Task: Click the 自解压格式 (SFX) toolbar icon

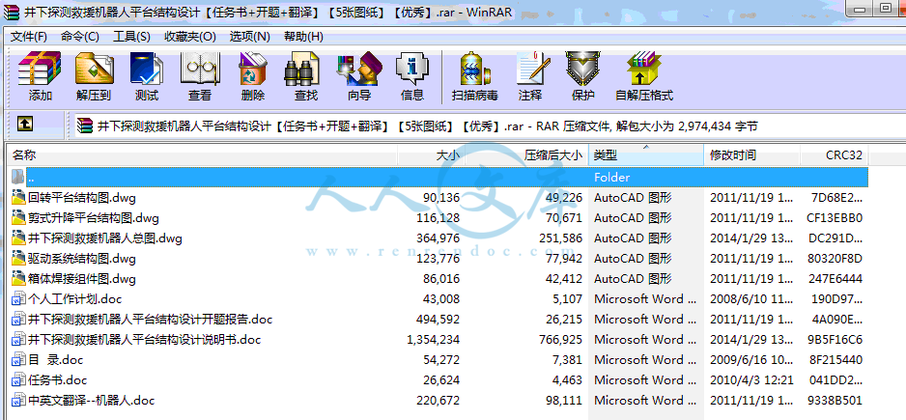Action: pos(644,70)
